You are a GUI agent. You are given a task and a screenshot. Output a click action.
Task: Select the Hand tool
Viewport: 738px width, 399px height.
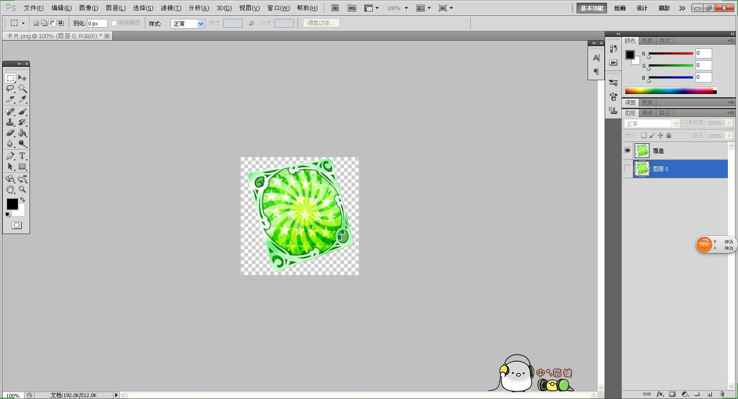coord(10,189)
